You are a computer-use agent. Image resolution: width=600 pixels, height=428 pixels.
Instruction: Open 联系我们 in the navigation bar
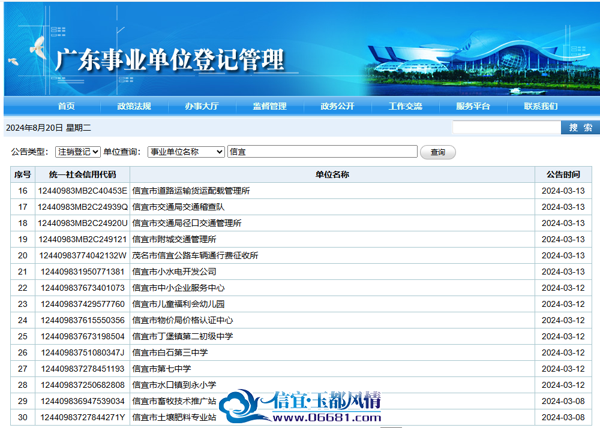(541, 106)
